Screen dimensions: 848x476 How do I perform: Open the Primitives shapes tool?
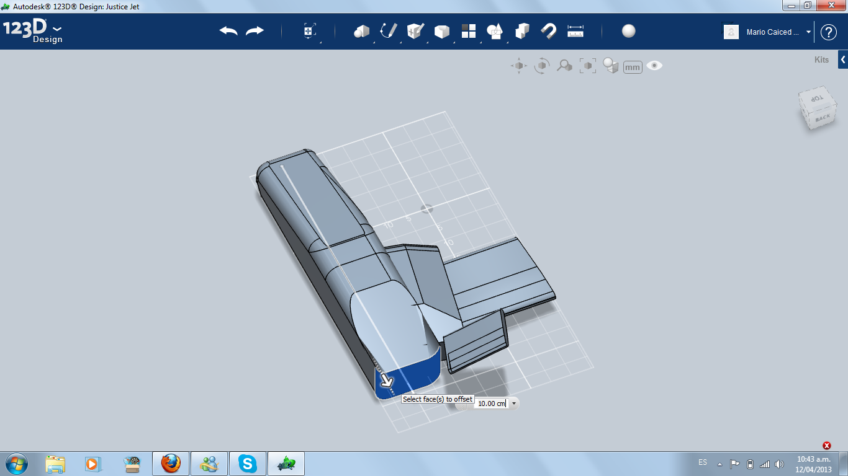(x=361, y=31)
